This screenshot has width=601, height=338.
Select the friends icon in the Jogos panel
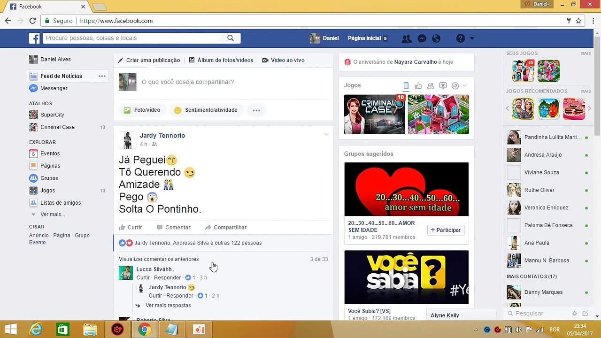click(431, 85)
